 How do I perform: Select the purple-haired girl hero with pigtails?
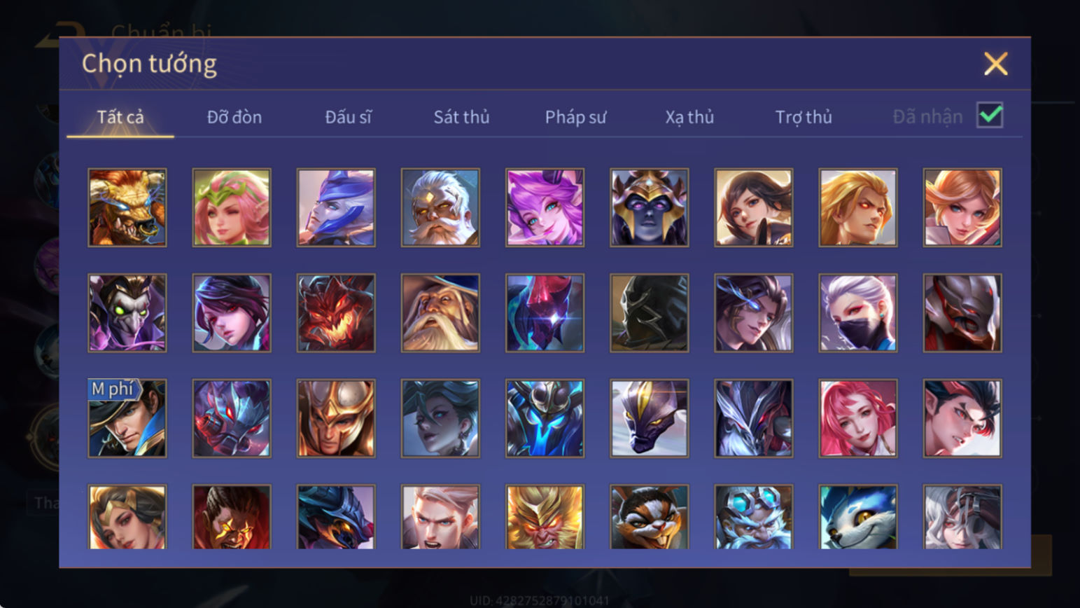(x=545, y=207)
